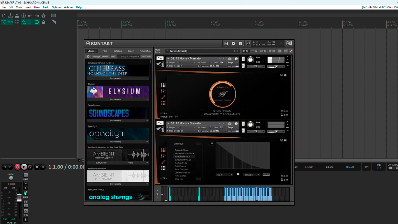This screenshot has width=398, height=224.
Task: Expand Opacity II Instruments dropdown
Action: 147,142
